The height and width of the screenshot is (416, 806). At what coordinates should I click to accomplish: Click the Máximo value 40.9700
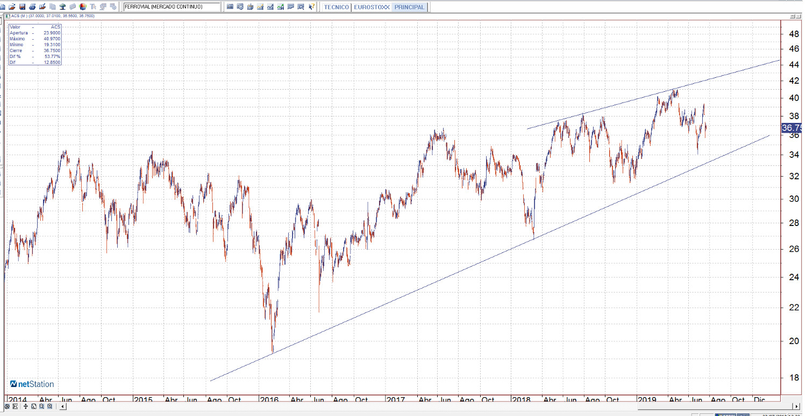(x=52, y=39)
